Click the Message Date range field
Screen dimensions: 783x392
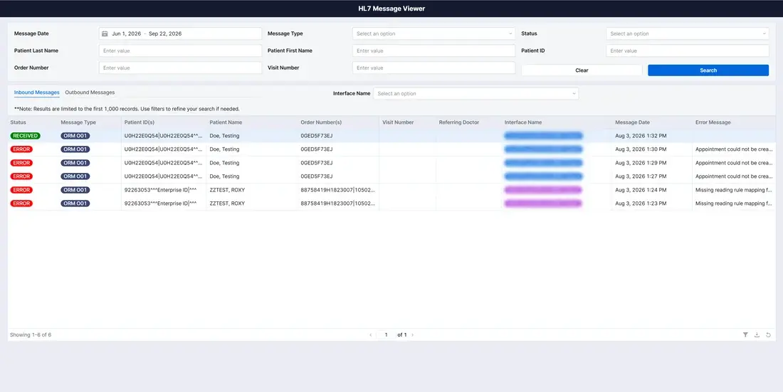(180, 33)
